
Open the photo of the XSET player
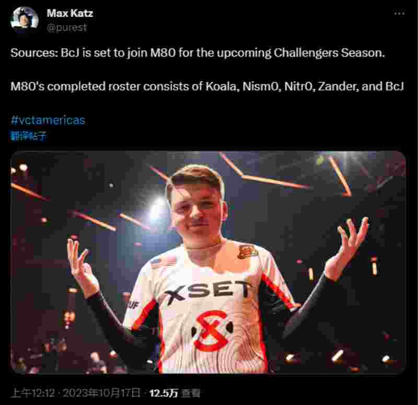point(208,262)
